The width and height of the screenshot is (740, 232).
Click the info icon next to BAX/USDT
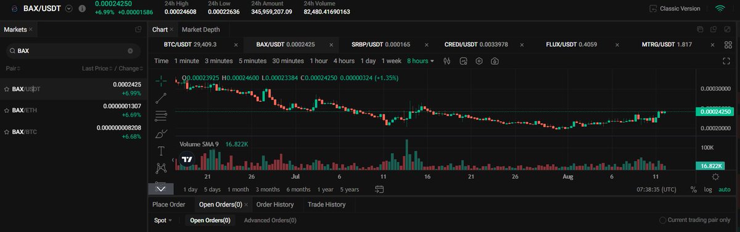coord(82,9)
